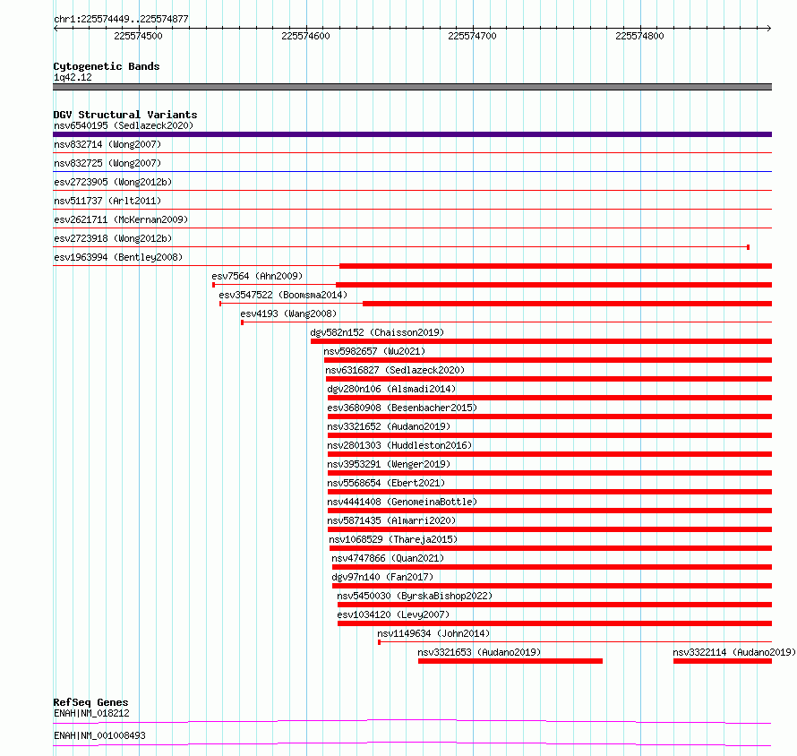797x756 pixels.
Task: Click the 225574500 ruler tick label
Action: [x=138, y=36]
